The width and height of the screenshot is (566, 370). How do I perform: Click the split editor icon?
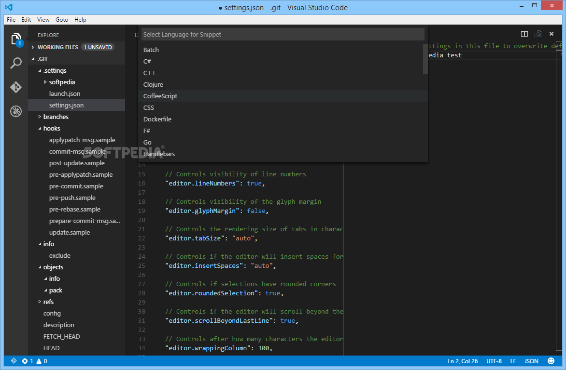click(524, 34)
